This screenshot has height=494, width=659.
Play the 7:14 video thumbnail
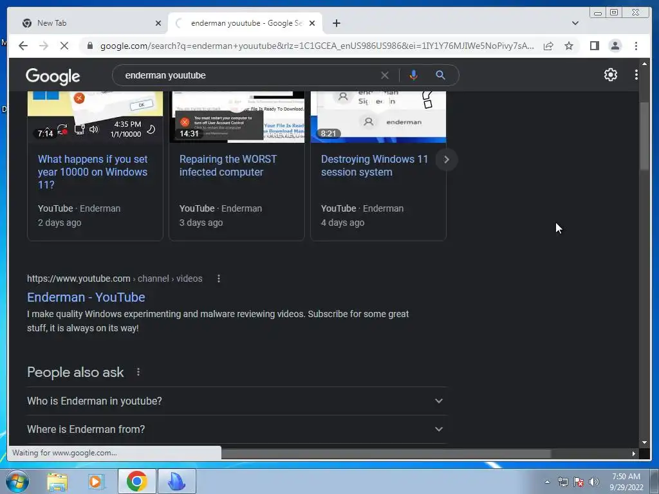point(95,117)
